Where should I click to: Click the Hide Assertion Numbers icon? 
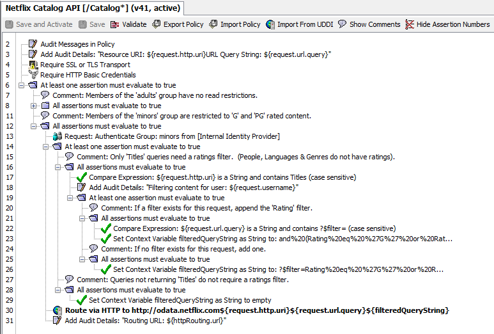[410, 24]
